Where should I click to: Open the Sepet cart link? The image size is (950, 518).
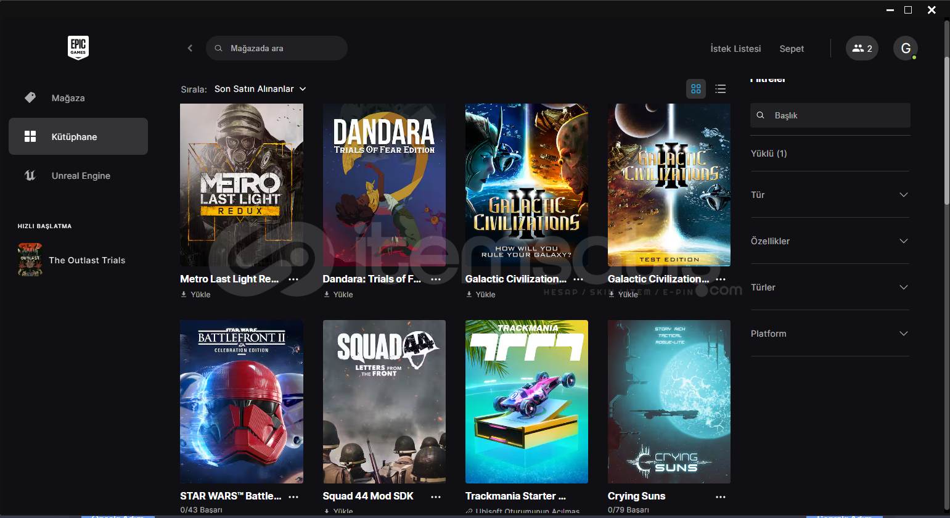[792, 49]
